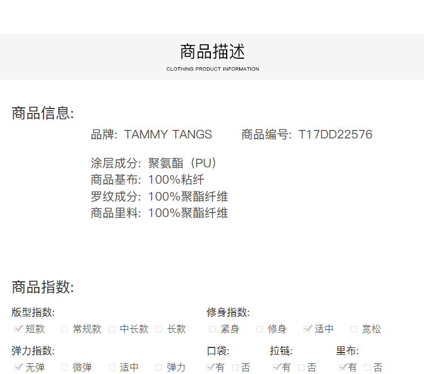Image resolution: width=424 pixels, height=374 pixels.
Task: Toggle the 有 checkbox under 里布
Action: pos(343,367)
